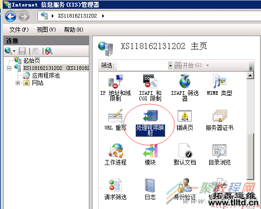Select 网站 in the tree
261x209 pixels.
tap(37, 83)
